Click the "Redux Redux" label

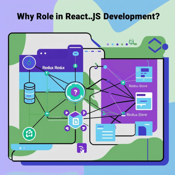point(53,67)
